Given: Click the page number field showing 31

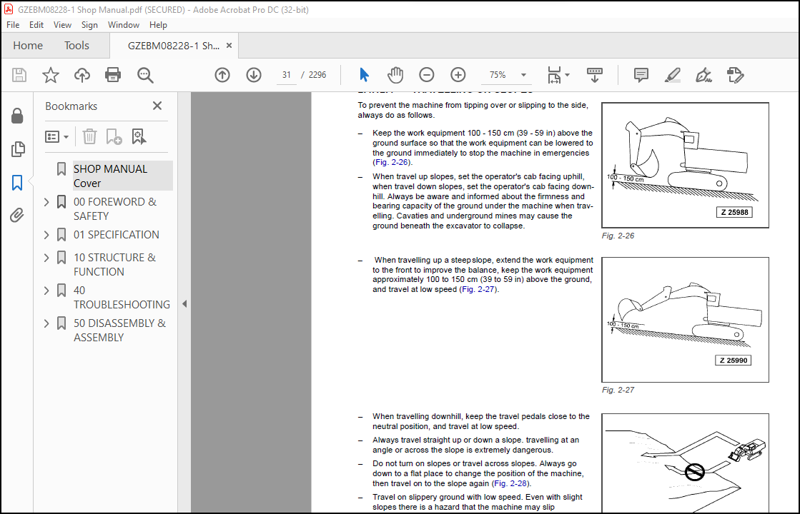Looking at the screenshot, I should pyautogui.click(x=287, y=75).
